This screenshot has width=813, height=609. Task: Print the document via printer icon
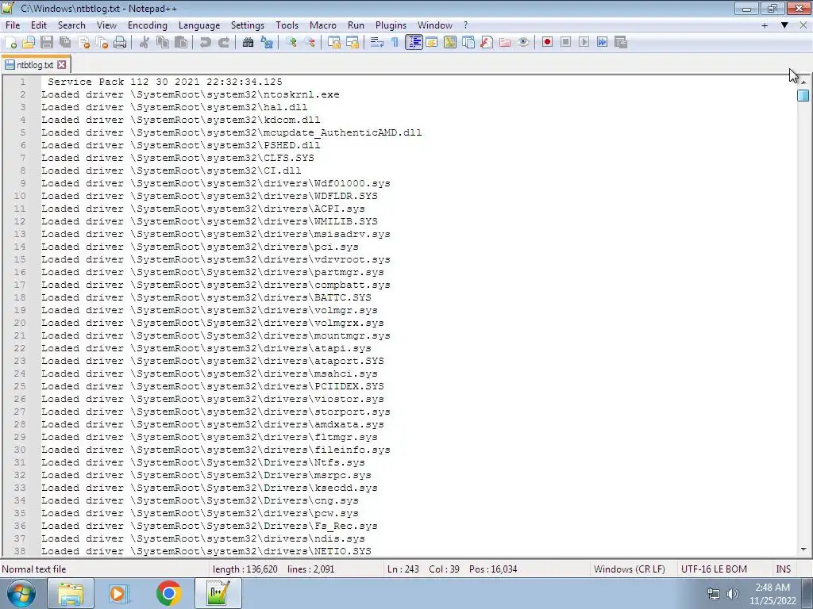(120, 43)
